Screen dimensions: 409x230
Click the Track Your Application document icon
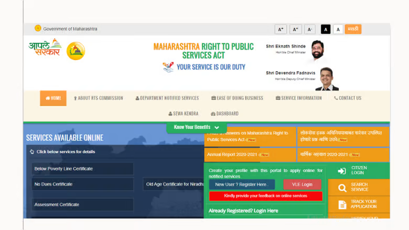pyautogui.click(x=342, y=204)
